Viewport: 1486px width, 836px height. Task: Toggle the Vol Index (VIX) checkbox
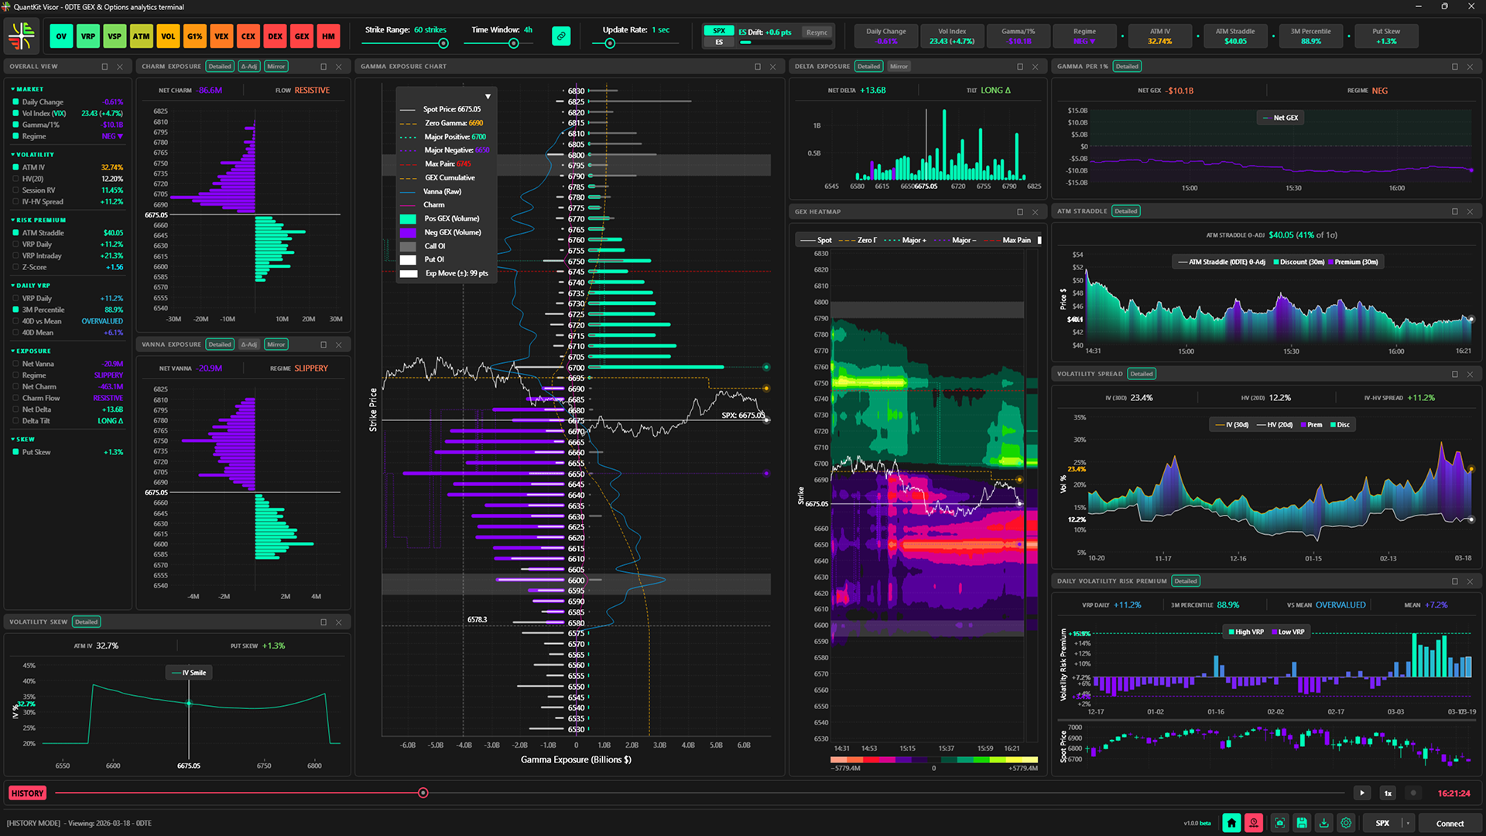click(x=15, y=113)
